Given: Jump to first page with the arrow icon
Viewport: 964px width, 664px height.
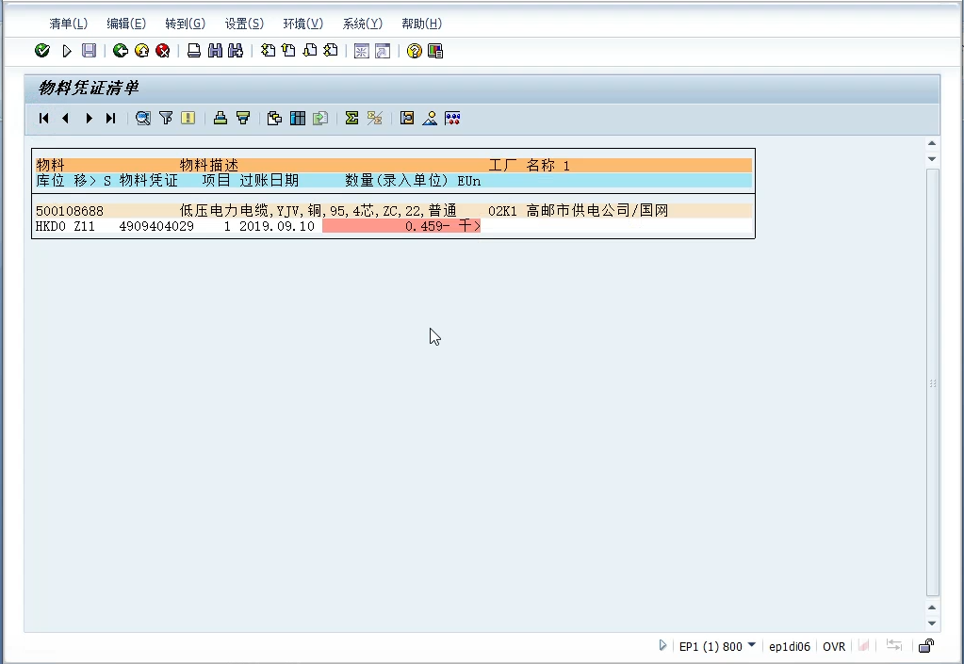Looking at the screenshot, I should pyautogui.click(x=44, y=118).
